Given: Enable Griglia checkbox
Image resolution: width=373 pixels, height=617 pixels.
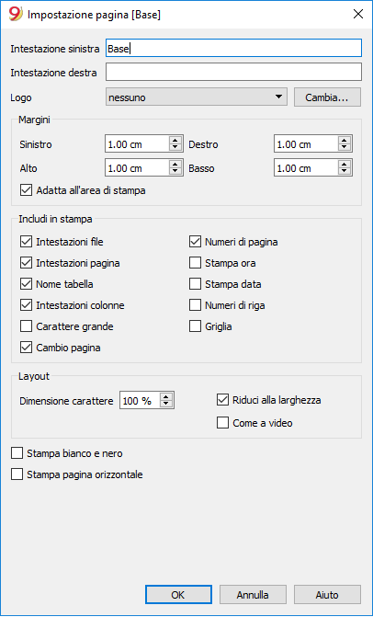Looking at the screenshot, I should click(196, 326).
